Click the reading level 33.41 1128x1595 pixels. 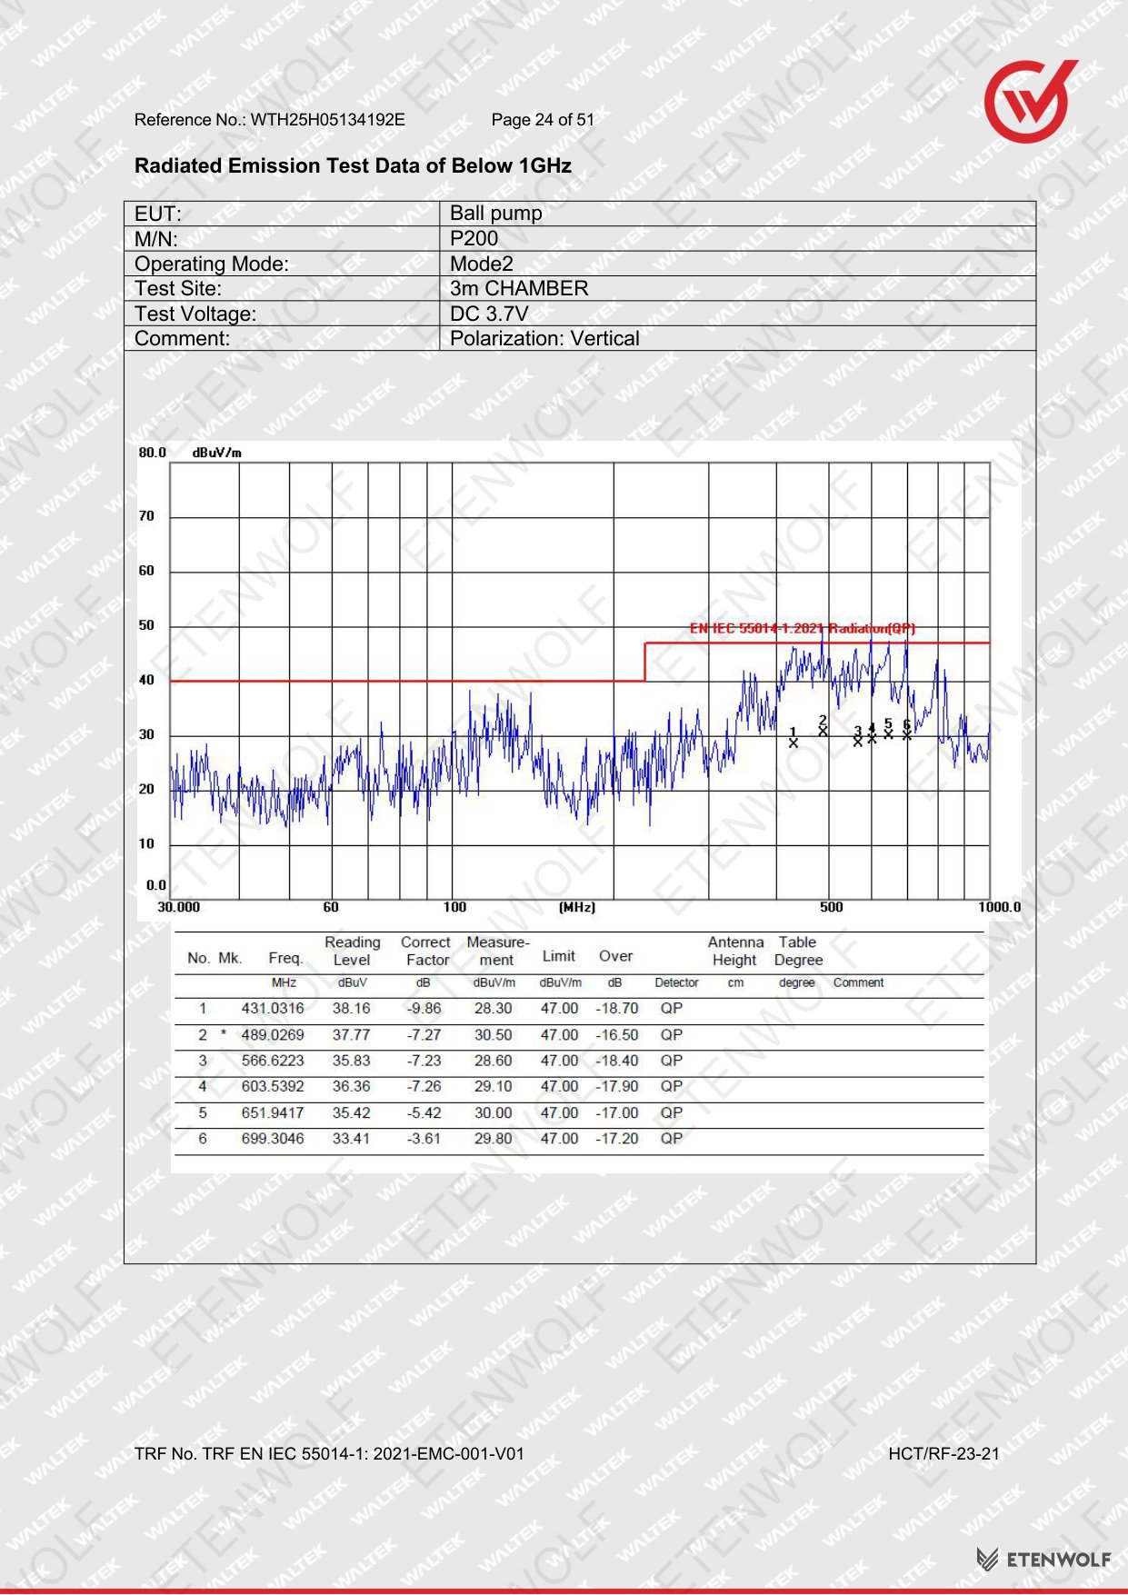tap(351, 1138)
